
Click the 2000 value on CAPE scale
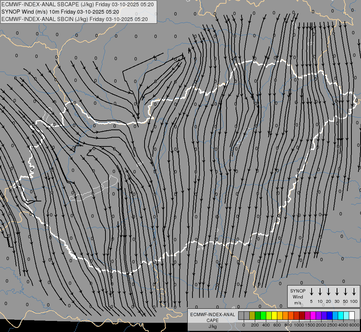pos(321,325)
